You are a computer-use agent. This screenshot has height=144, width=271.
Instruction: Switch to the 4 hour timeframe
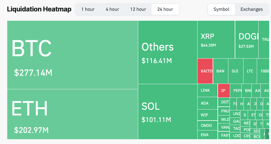point(112,9)
